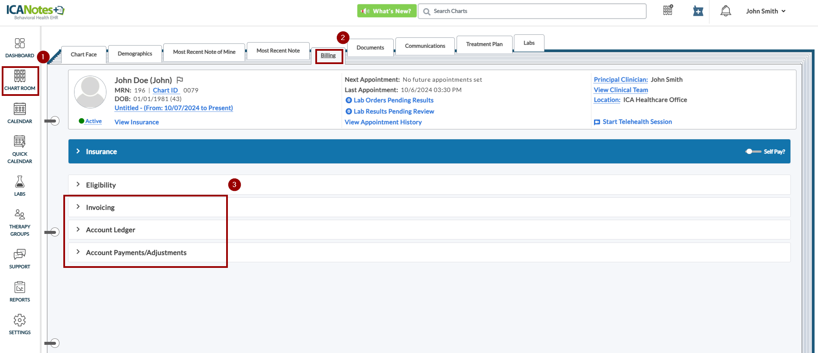The height and width of the screenshot is (353, 818).
Task: Switch to the Demographics tab
Action: [135, 54]
